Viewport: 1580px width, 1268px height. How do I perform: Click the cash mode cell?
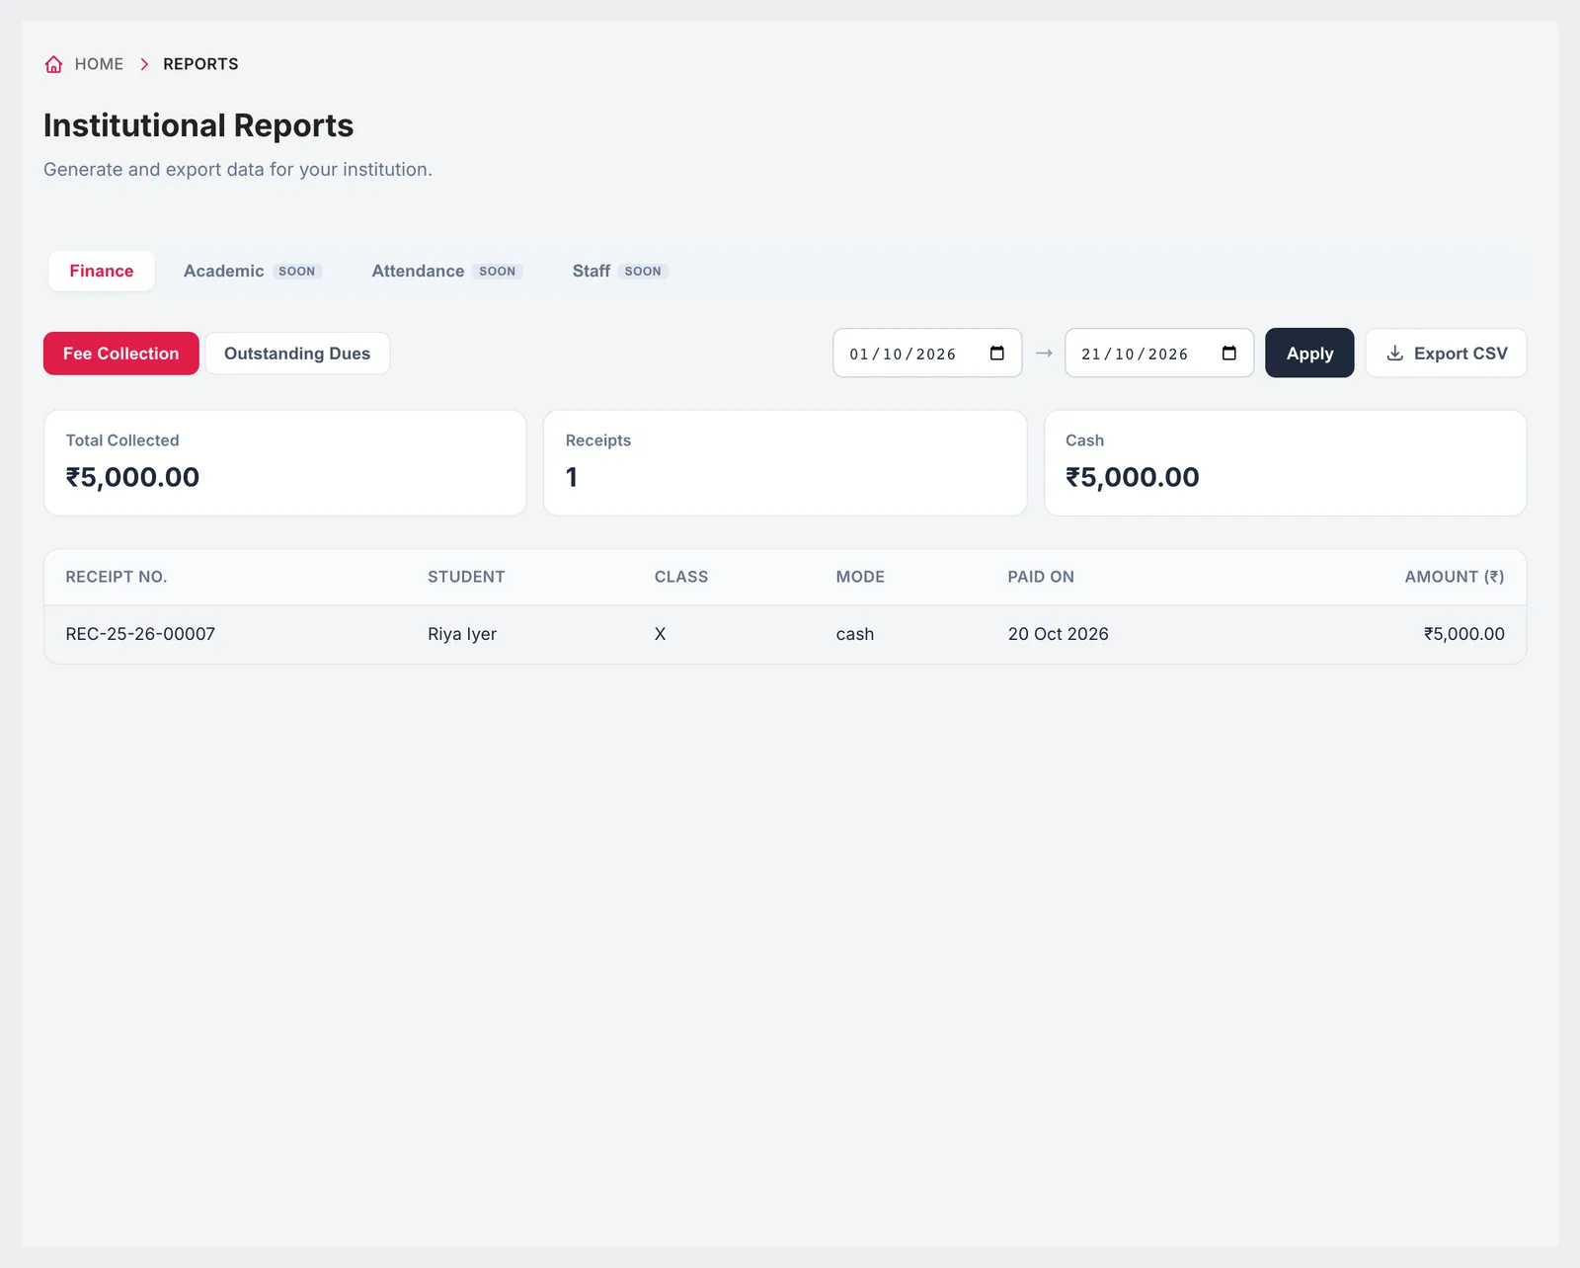[x=855, y=634]
